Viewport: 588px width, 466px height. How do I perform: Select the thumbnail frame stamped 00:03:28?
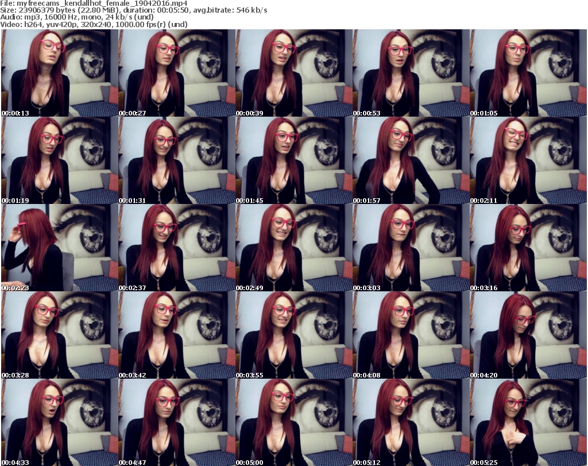[x=60, y=335]
